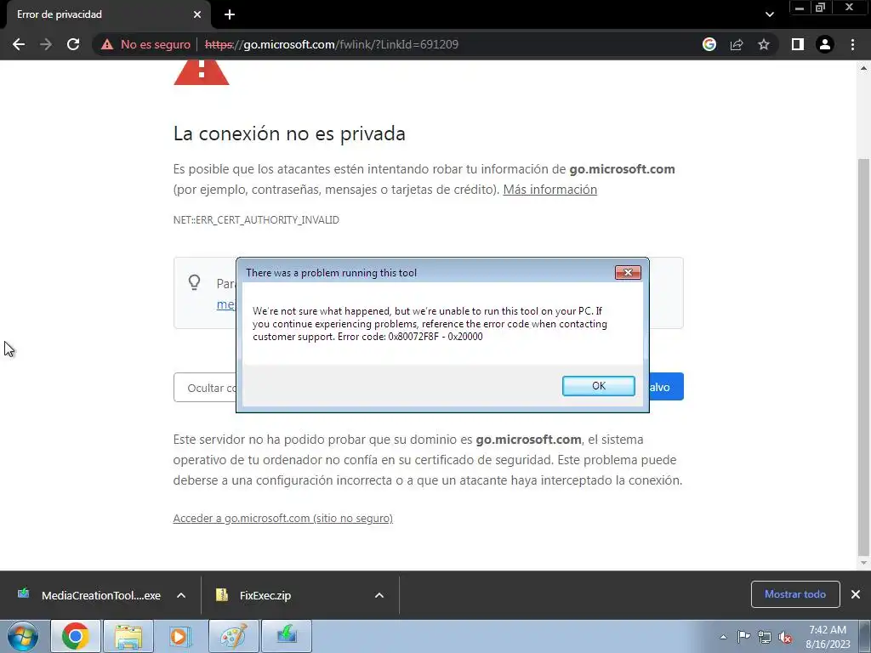This screenshot has width=871, height=653.
Task: Click the lightbulb tip icon
Action: pyautogui.click(x=195, y=282)
